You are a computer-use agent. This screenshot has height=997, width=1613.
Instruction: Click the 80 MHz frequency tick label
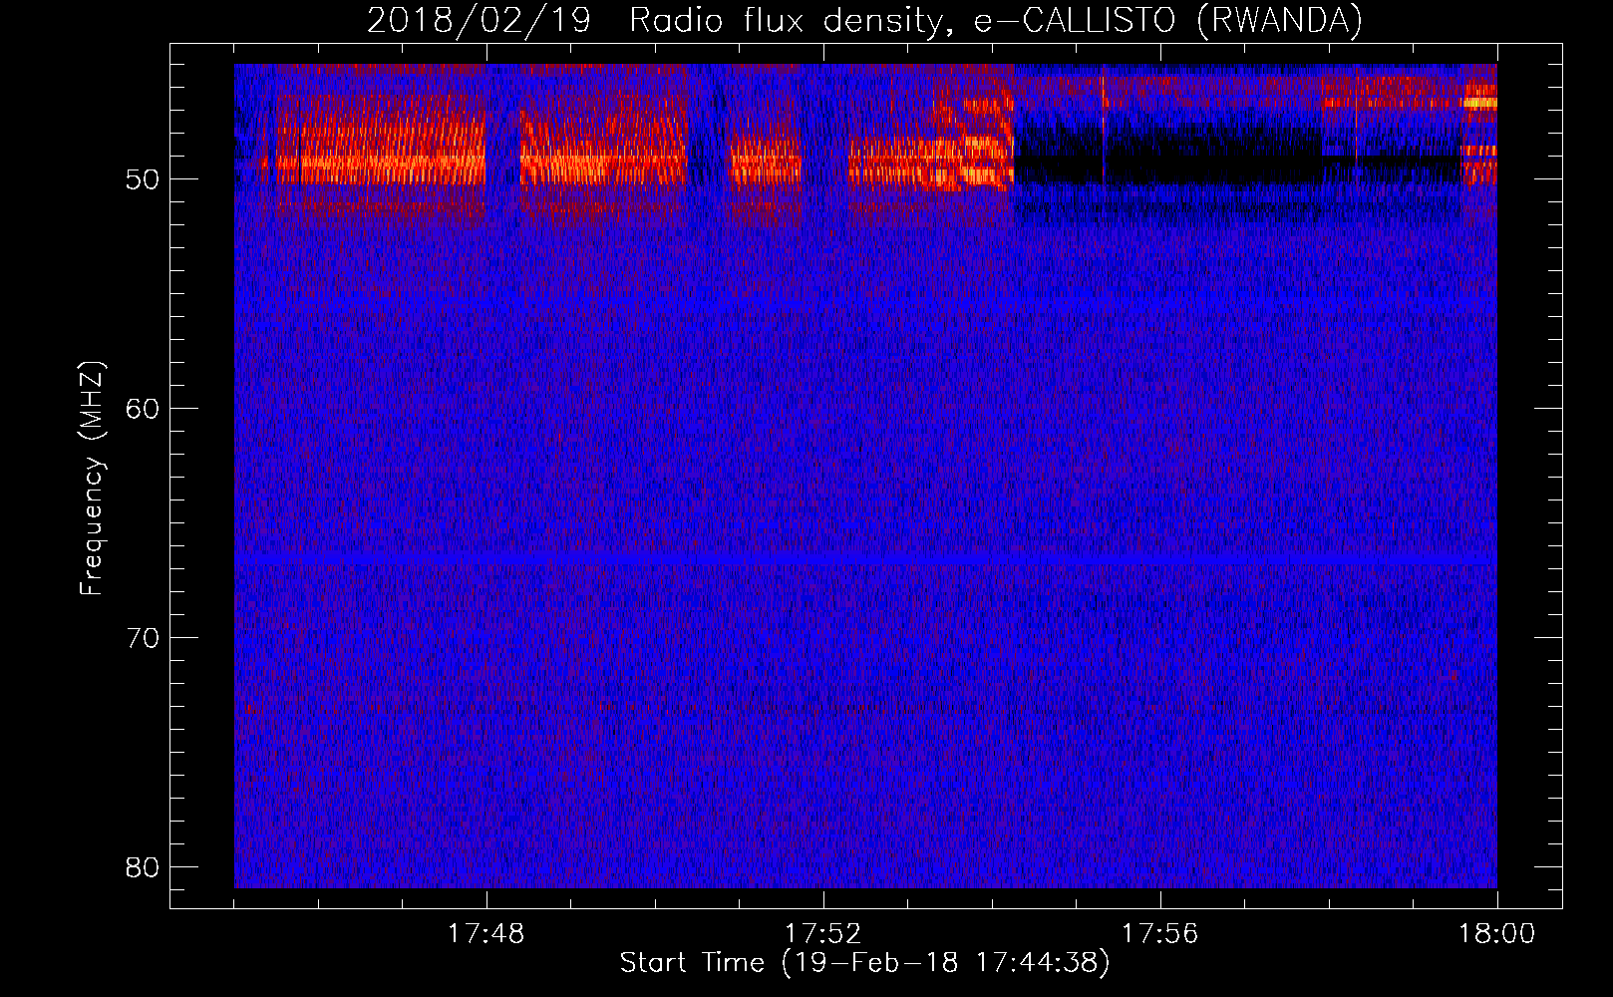[144, 867]
